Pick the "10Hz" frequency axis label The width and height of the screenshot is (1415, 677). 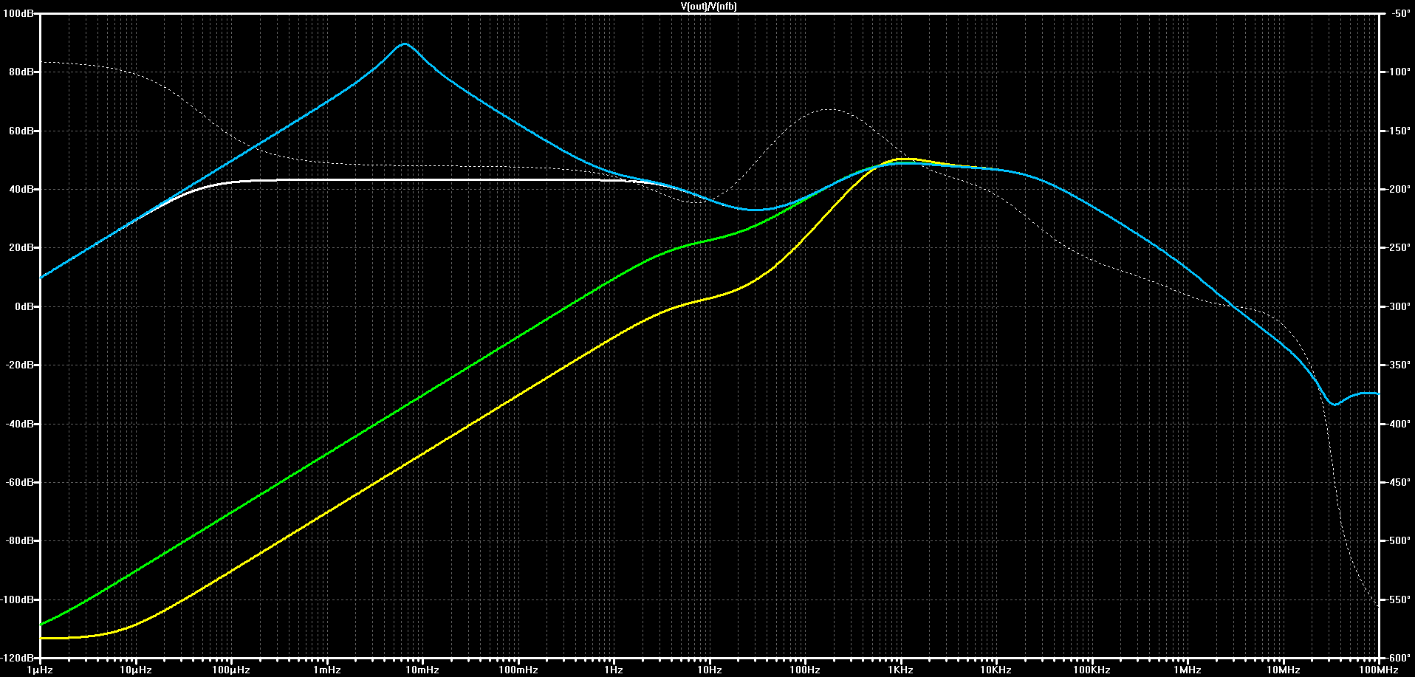point(710,670)
